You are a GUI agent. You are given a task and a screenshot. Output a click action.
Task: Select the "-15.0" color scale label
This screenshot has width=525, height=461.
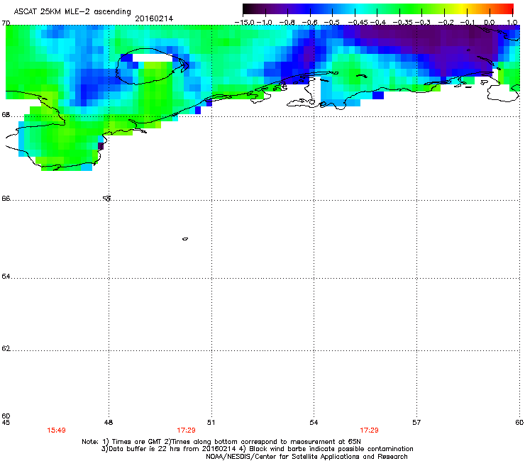pyautogui.click(x=245, y=23)
